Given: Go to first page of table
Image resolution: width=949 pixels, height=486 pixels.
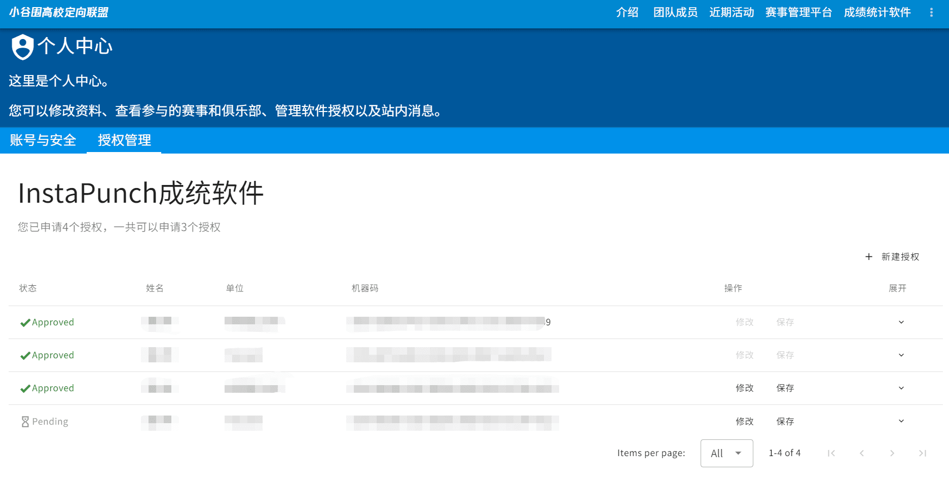Looking at the screenshot, I should 831,453.
